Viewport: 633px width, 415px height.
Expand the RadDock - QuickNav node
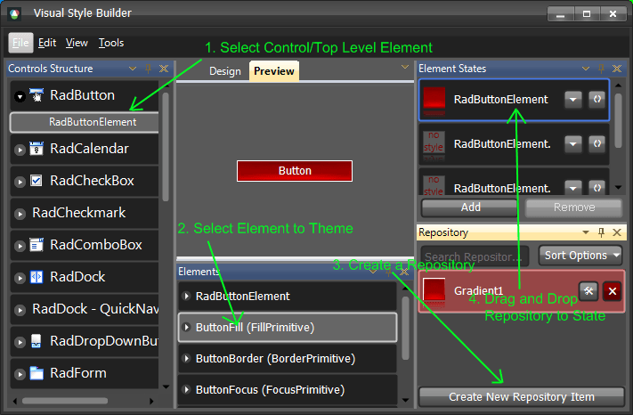20,310
